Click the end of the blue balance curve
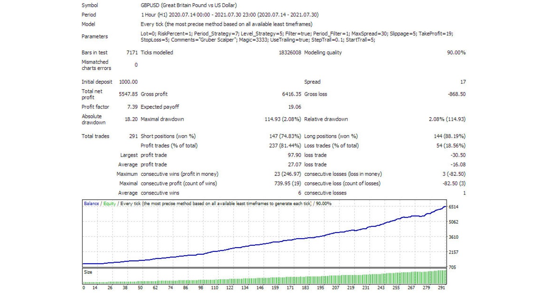Screen dimensions: 547x293 (445, 206)
